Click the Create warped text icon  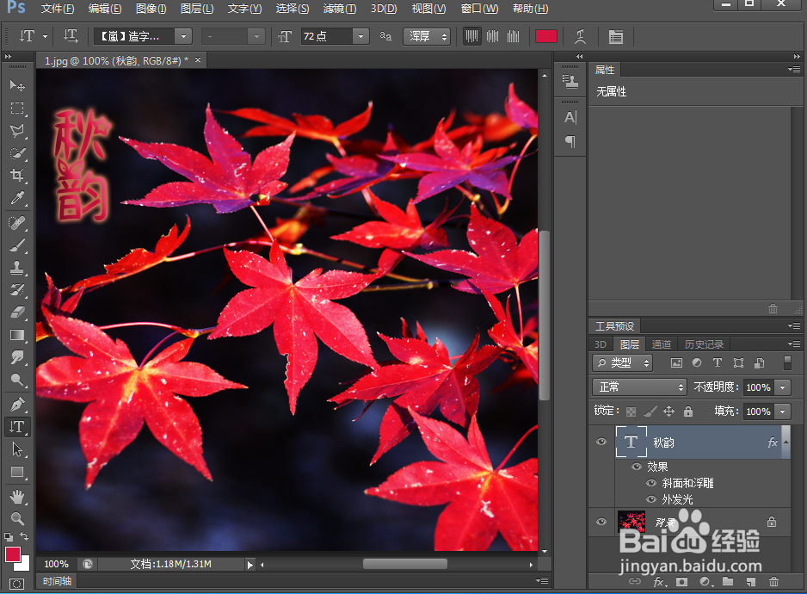pyautogui.click(x=581, y=36)
